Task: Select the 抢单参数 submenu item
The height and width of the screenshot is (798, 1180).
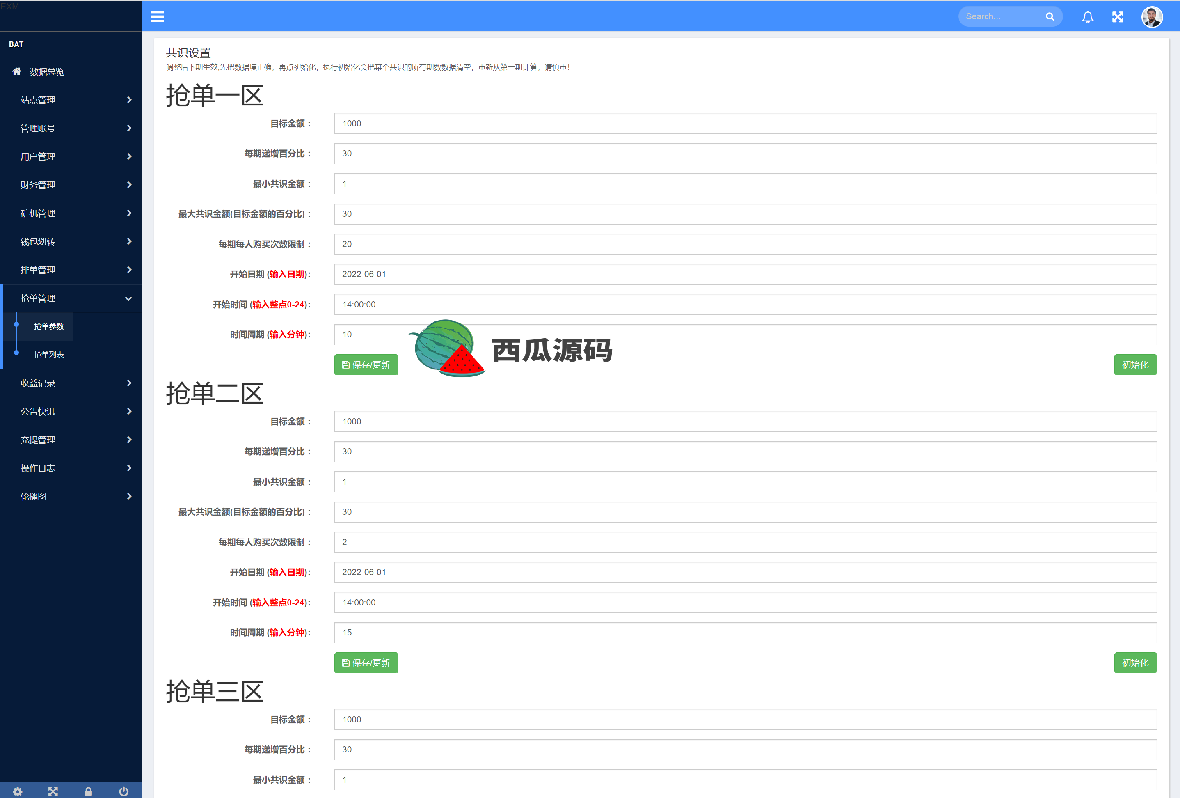Action: pyautogui.click(x=49, y=326)
